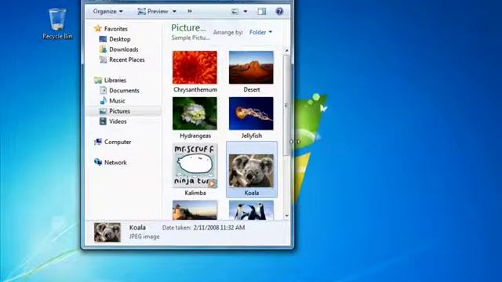Click the Hydrangeas file name
Viewport: 502px width, 282px height.
(195, 136)
